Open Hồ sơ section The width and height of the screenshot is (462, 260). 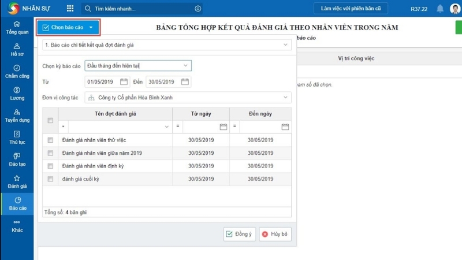[x=17, y=50]
